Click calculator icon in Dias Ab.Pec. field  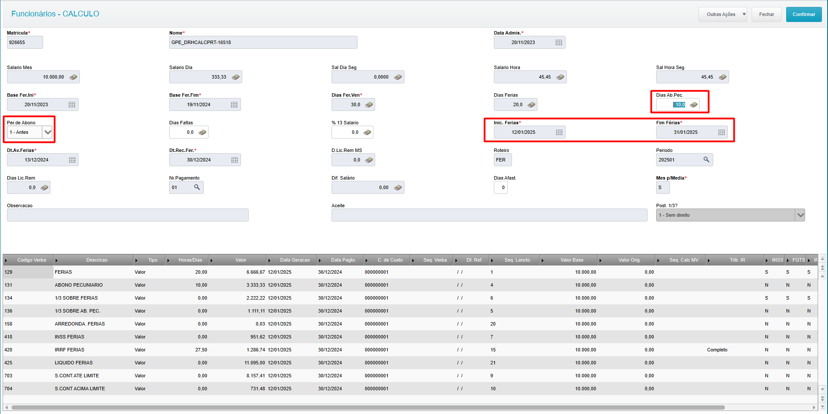(694, 104)
